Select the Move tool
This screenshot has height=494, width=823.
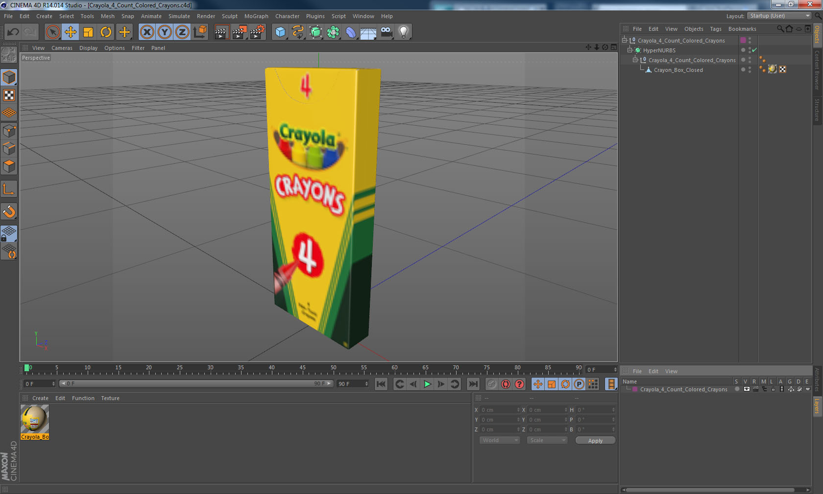tap(71, 32)
